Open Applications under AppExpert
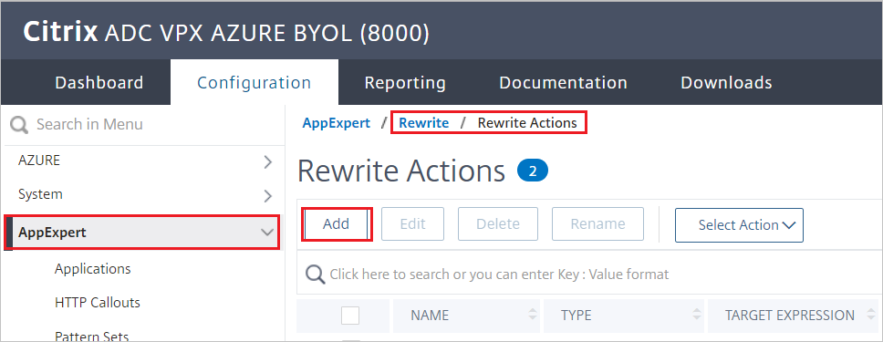Screen dimensions: 883x342 pos(93,269)
